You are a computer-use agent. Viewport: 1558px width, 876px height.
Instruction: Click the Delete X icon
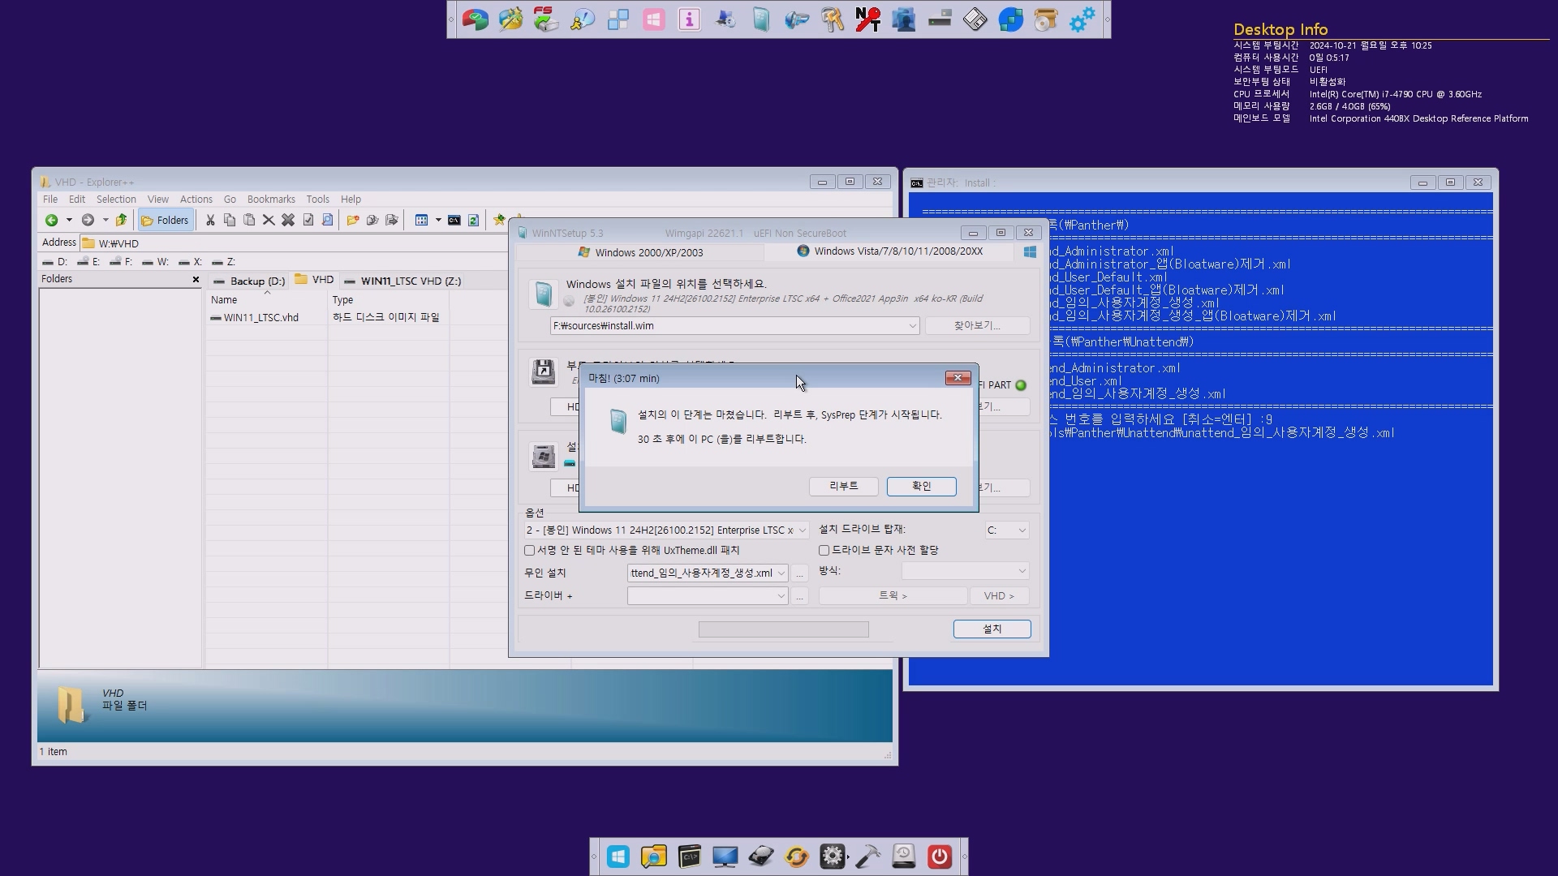click(x=269, y=220)
